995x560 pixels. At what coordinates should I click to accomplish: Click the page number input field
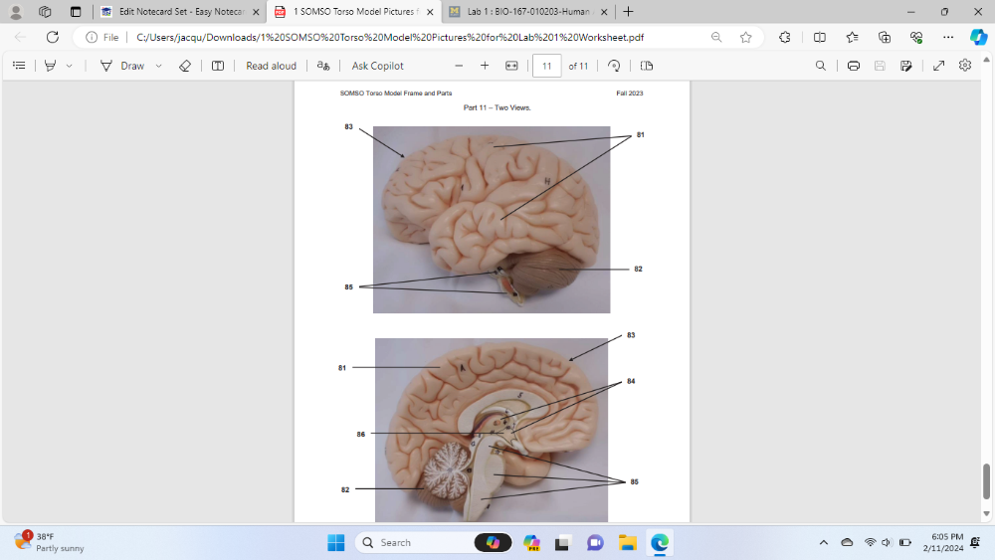(x=546, y=66)
